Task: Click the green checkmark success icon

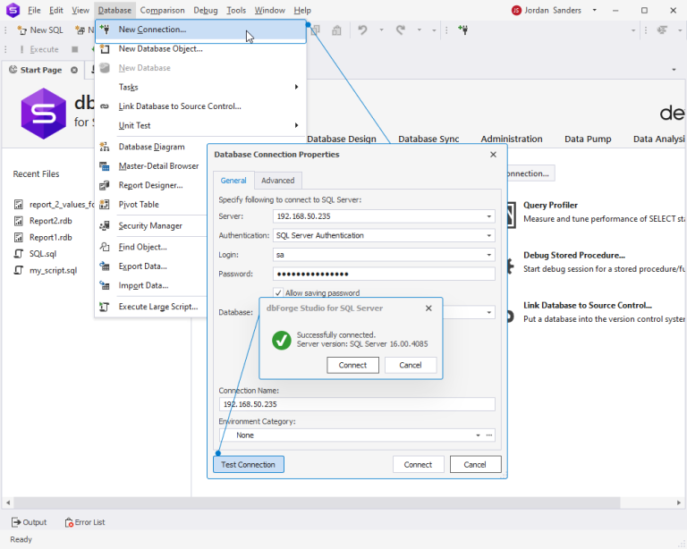Action: [281, 340]
